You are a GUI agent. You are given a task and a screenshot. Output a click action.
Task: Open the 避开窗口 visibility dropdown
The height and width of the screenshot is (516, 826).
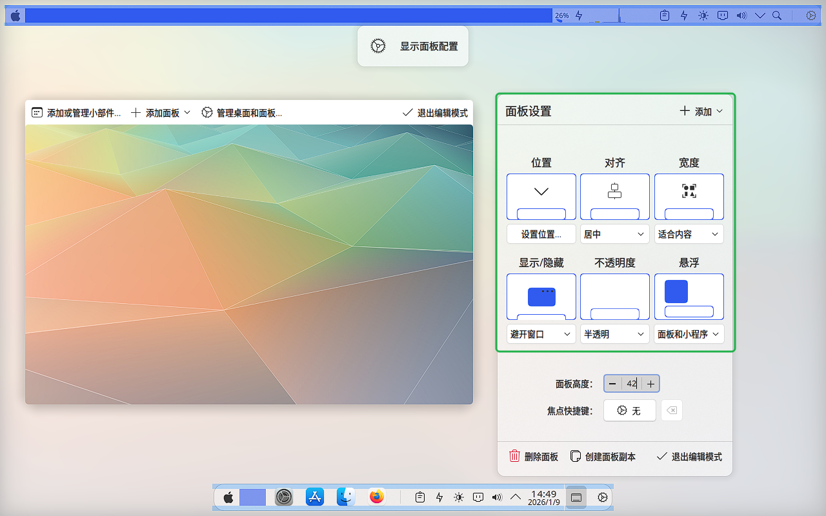541,334
